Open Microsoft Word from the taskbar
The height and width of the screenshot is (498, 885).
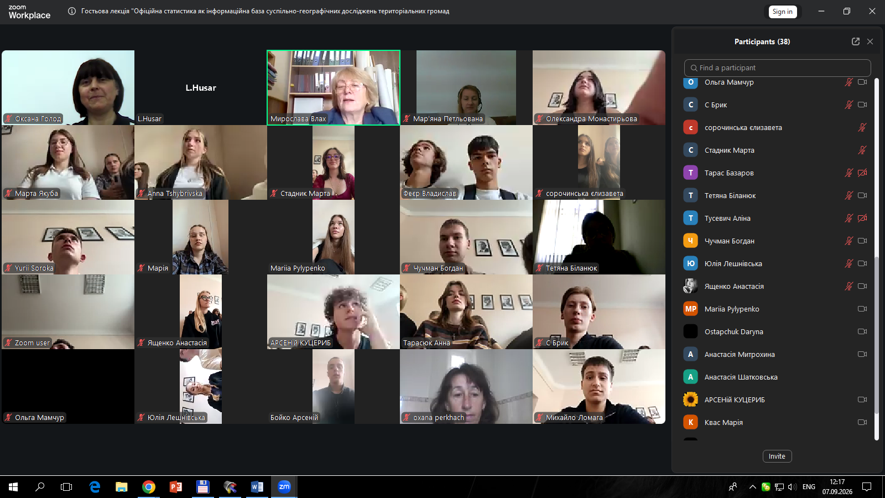pos(257,487)
